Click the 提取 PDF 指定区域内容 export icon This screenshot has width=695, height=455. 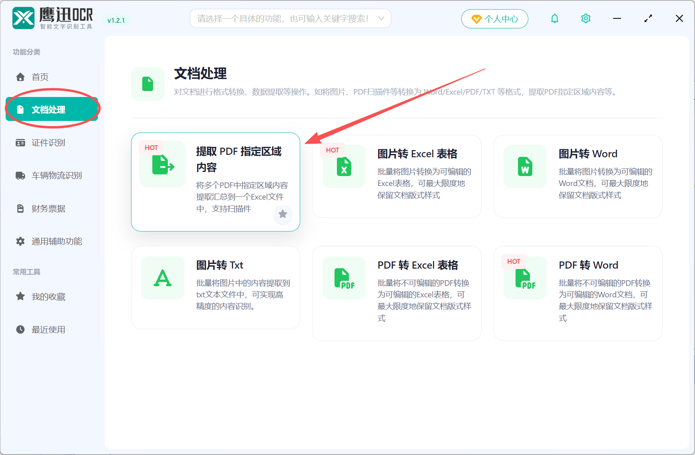click(163, 164)
